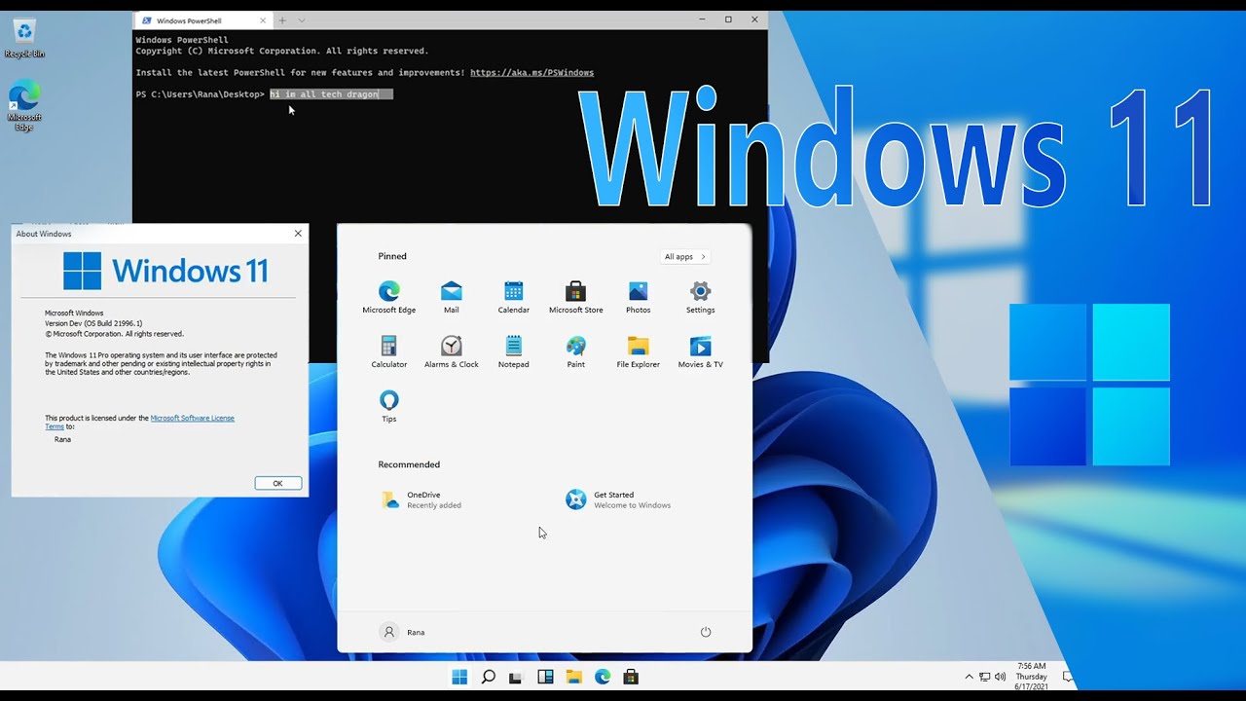Open Settings from pinned apps
1246x701 pixels.
tap(700, 297)
